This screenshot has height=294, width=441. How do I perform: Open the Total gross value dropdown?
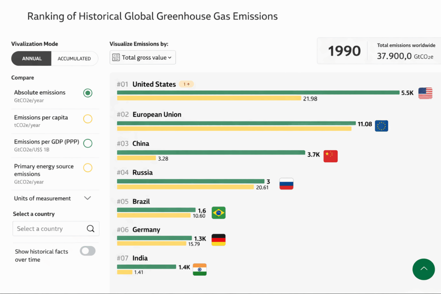click(143, 58)
